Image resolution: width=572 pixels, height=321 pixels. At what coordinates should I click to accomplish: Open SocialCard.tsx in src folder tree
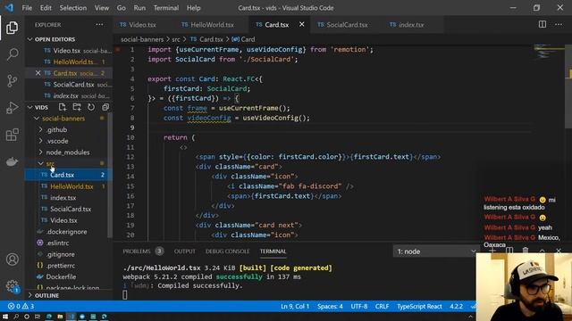71,209
